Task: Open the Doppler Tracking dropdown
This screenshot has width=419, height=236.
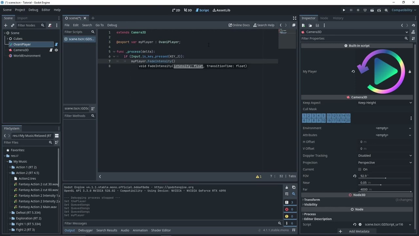Action: pos(385,156)
